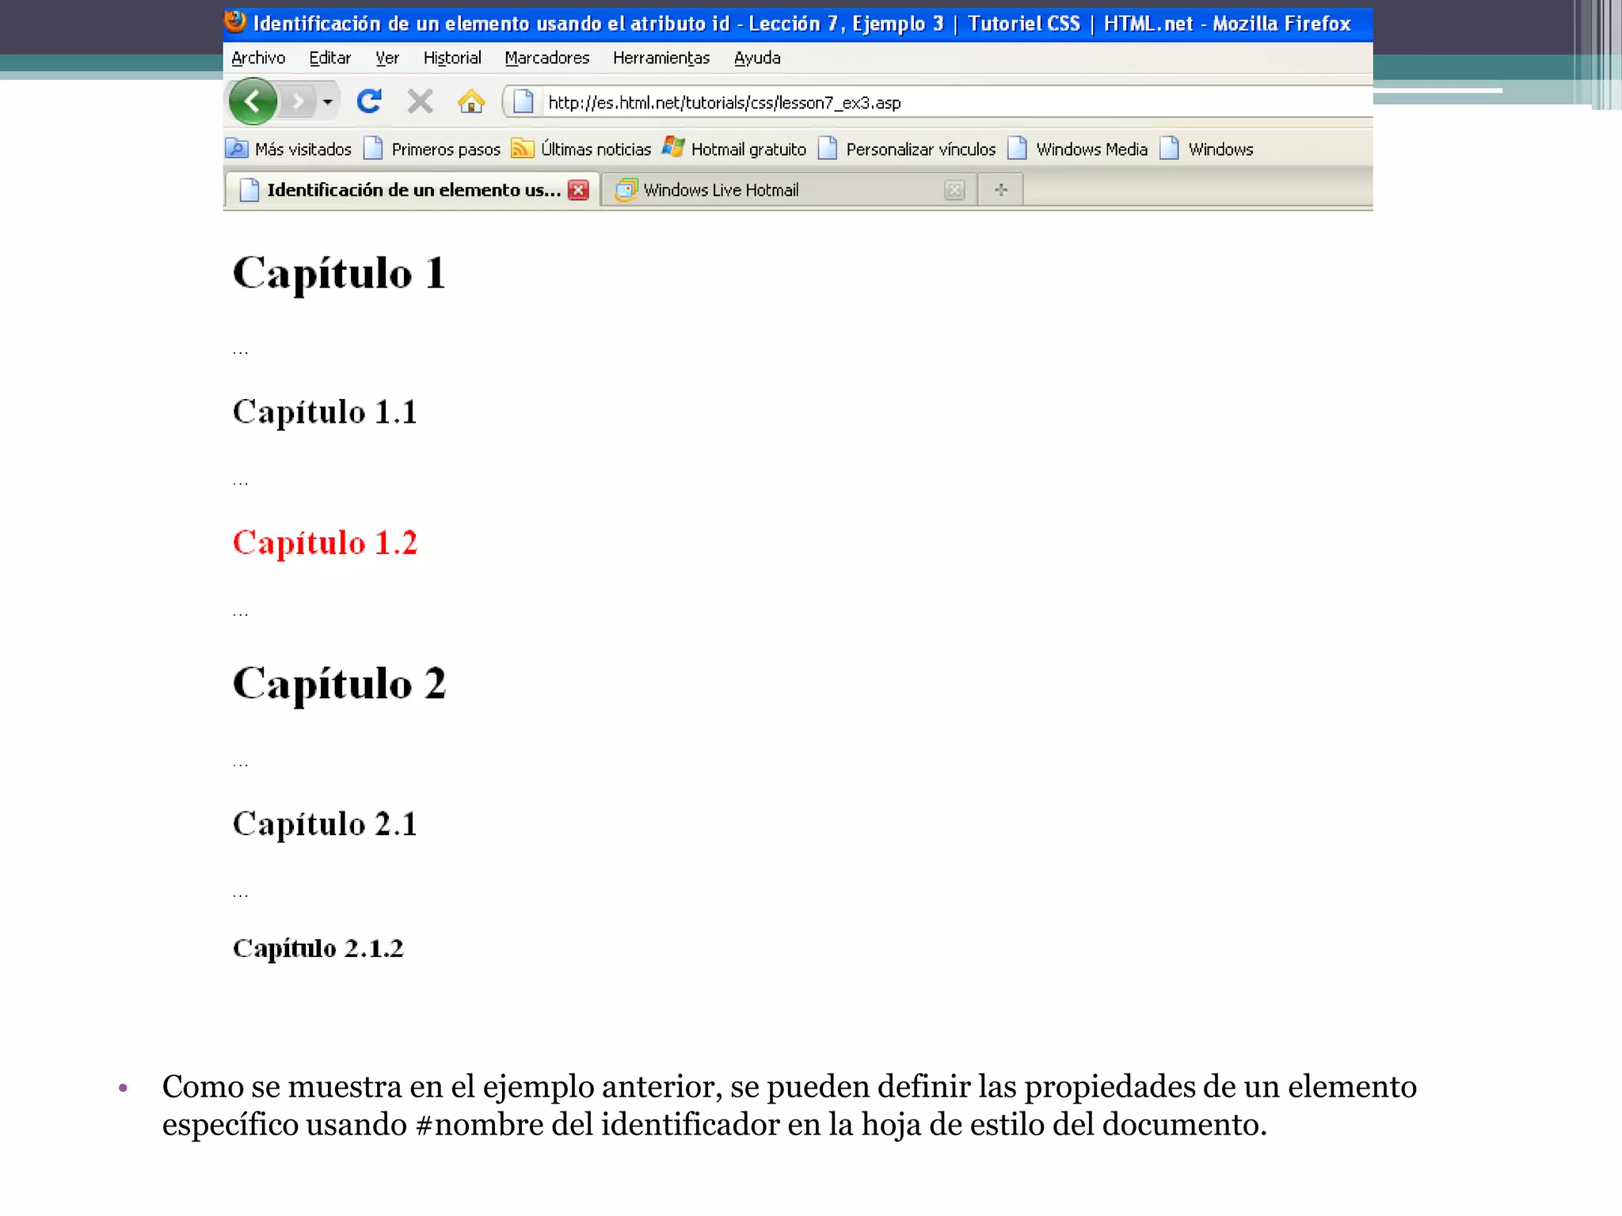
Task: Click the green Back navigation arrow
Action: point(252,101)
